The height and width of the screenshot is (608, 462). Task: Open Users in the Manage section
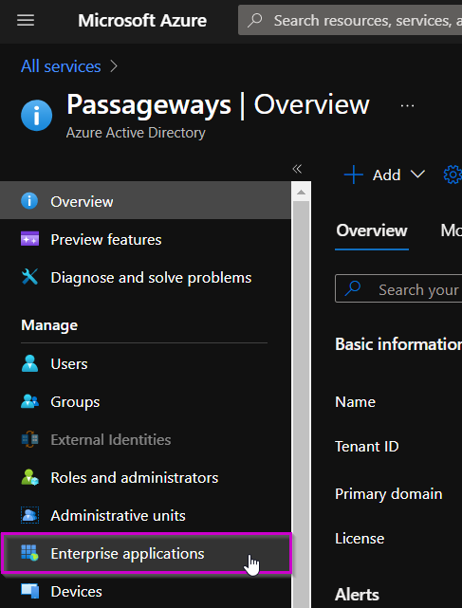[145, 363]
